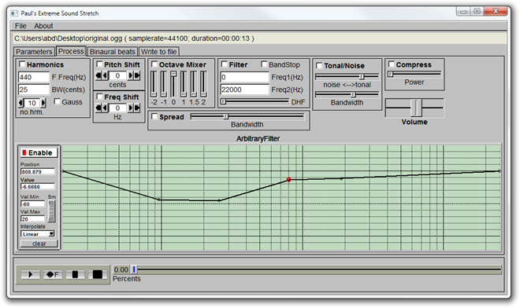This screenshot has height=308, width=520.
Task: Click the BW(cents) field showing 25
Action: pos(34,90)
